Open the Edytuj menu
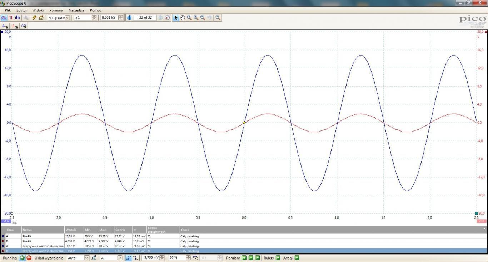This screenshot has height=262, width=488. point(21,10)
